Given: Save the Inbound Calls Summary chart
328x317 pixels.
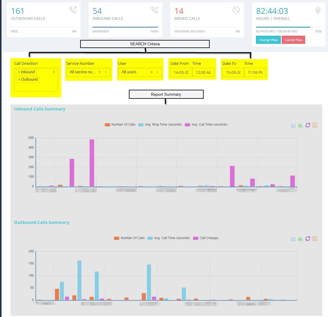Looking at the screenshot, I should [x=315, y=125].
